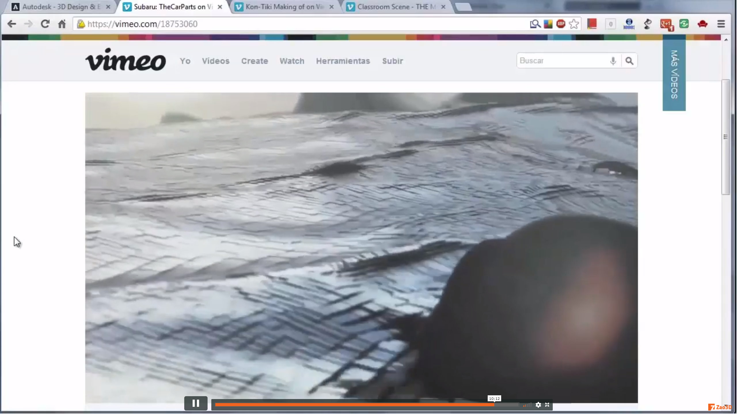Submit search with the magnifier button

point(629,61)
